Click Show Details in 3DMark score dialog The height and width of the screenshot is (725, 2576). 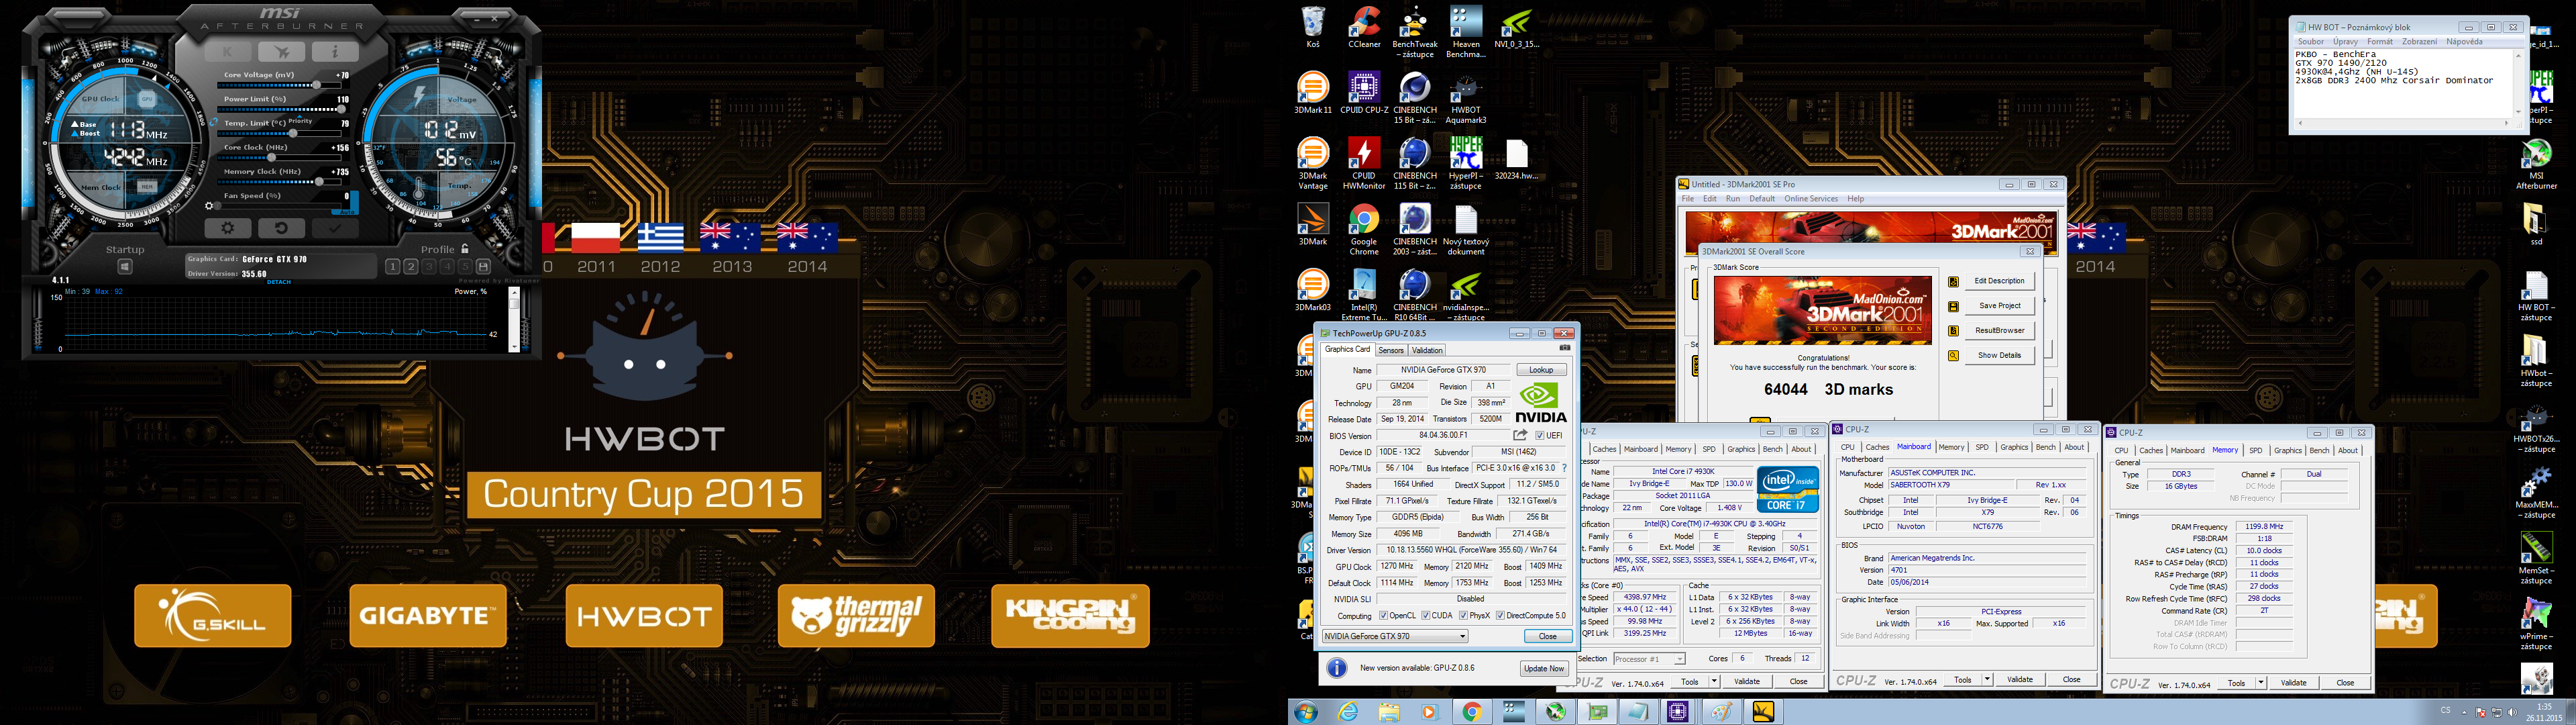1999,356
